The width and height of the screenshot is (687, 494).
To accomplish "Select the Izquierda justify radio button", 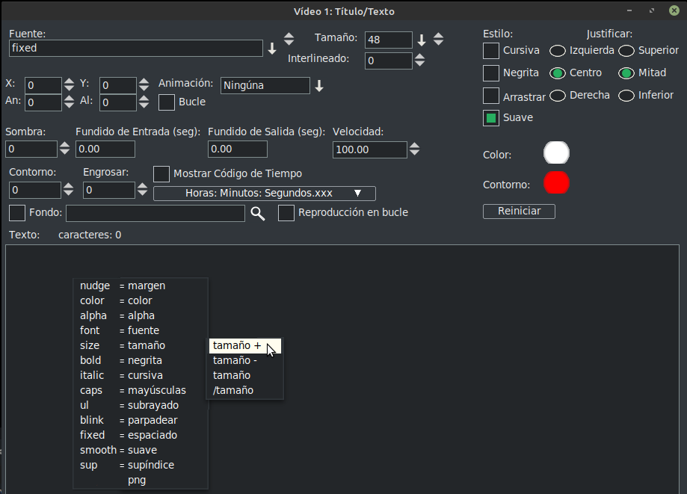I will 558,51.
